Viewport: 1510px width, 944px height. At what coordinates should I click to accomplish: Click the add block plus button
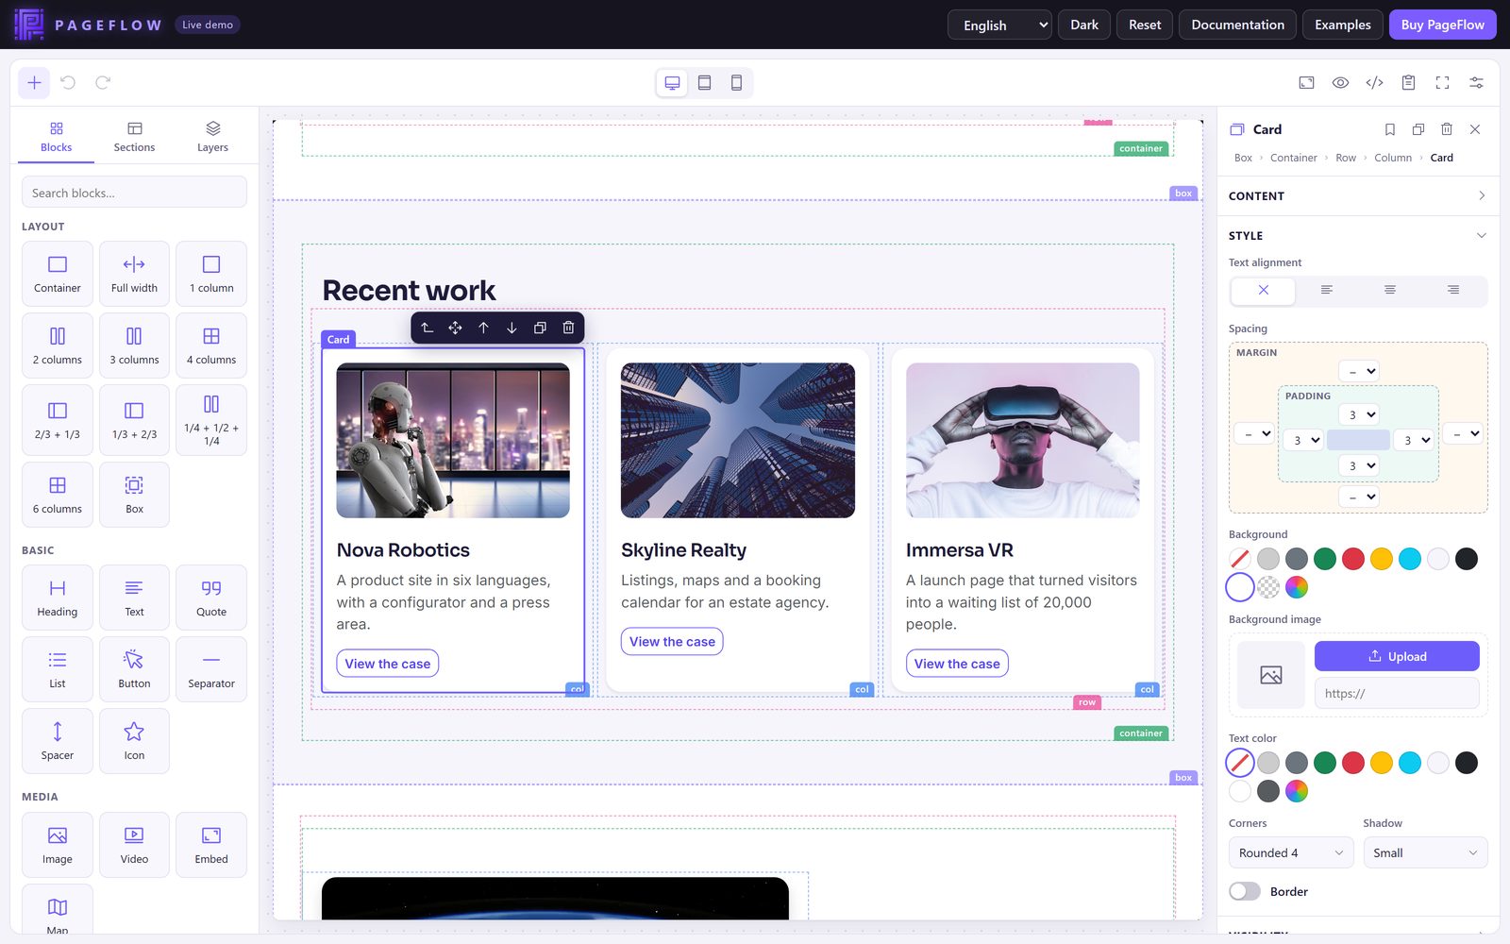click(x=34, y=83)
